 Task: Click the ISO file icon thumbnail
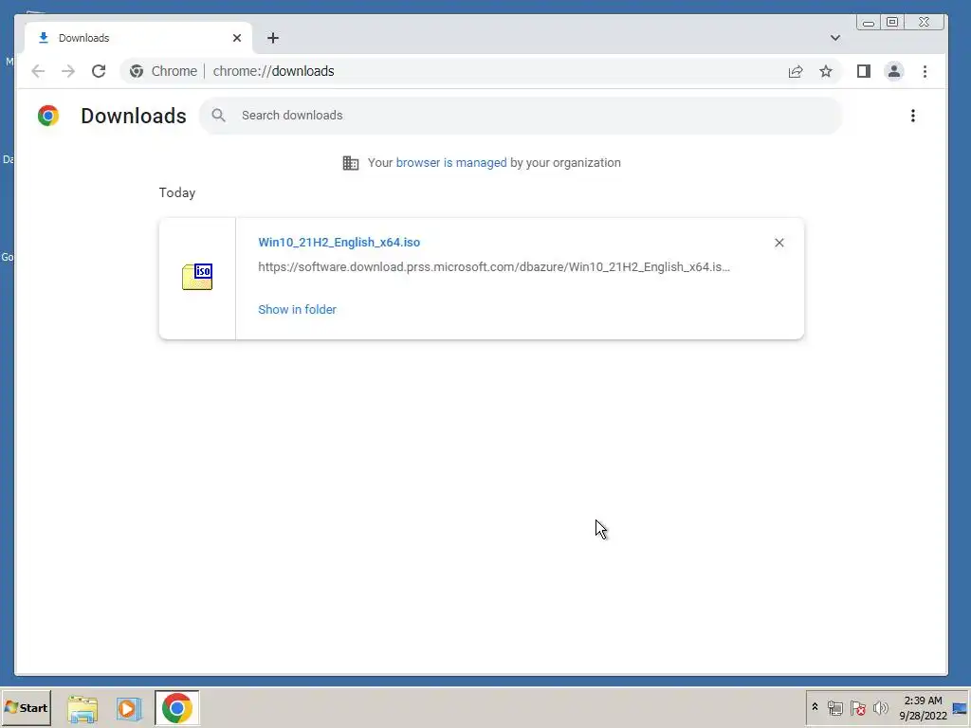(197, 277)
